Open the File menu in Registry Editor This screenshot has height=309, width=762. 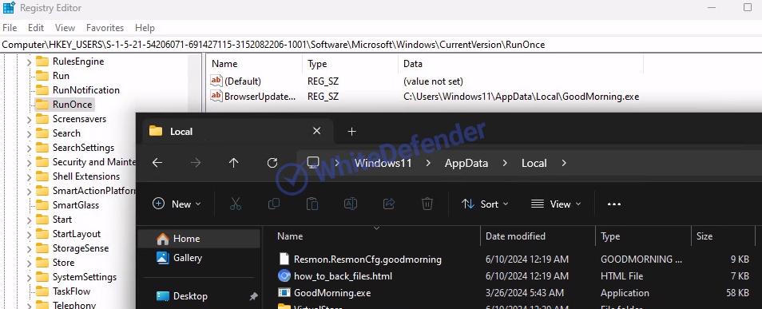click(x=10, y=28)
